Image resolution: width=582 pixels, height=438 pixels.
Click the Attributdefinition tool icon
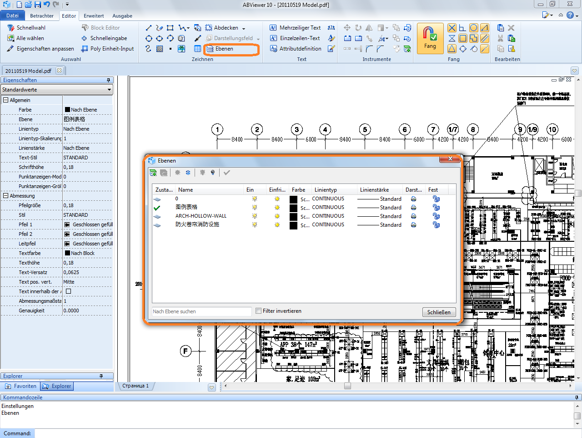coord(273,49)
